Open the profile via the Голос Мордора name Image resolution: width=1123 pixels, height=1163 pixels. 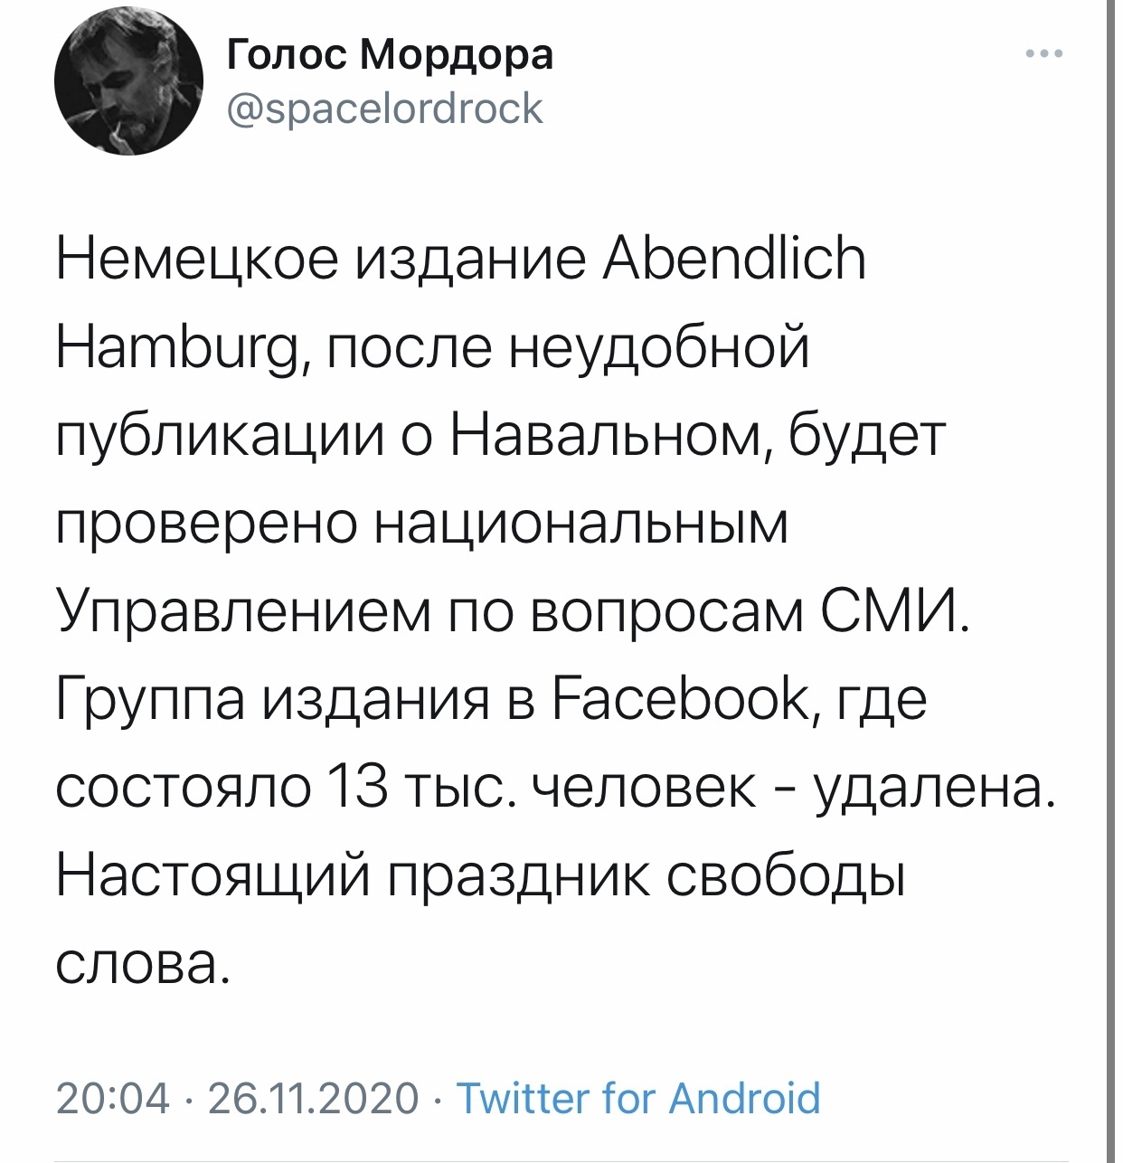(x=390, y=55)
